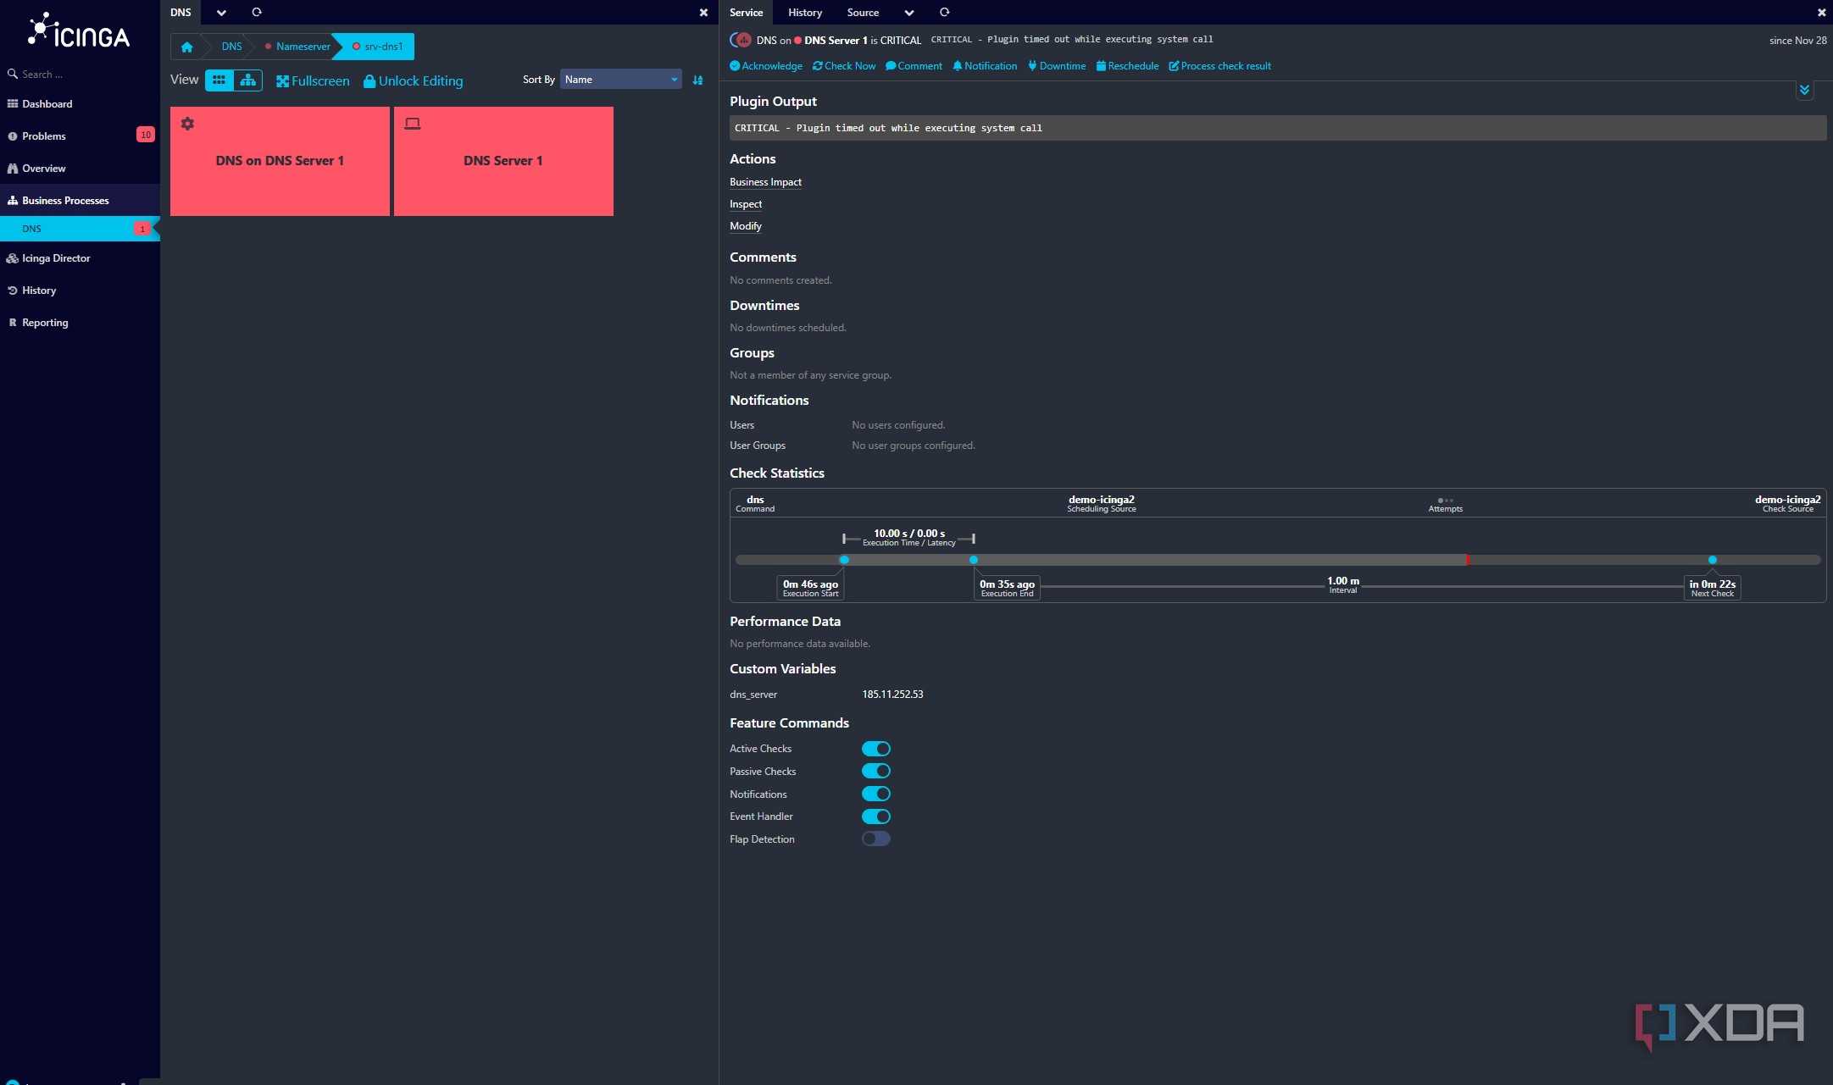Viewport: 1833px width, 1085px height.
Task: Add a Comment
Action: [x=914, y=66]
